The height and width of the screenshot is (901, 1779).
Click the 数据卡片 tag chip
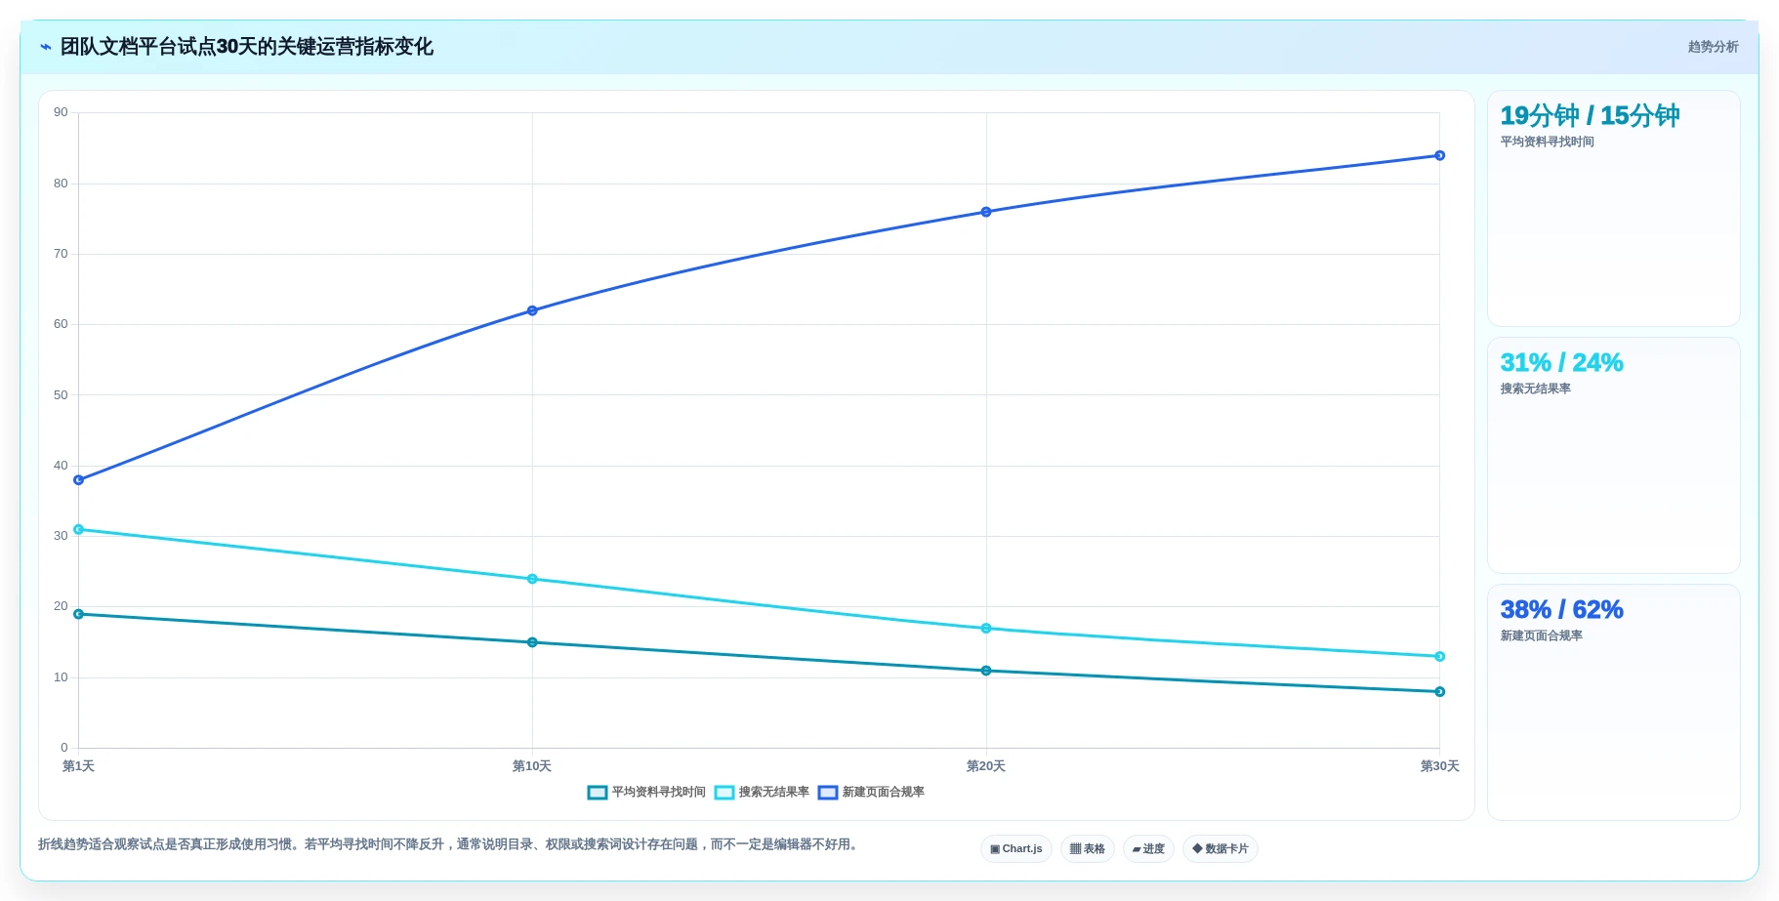click(x=1220, y=848)
